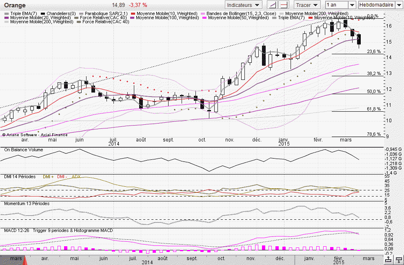Viewport: 404px width, 265px height.
Task: Click 'avr.' on the bottom timeline bar
Action: point(45,258)
